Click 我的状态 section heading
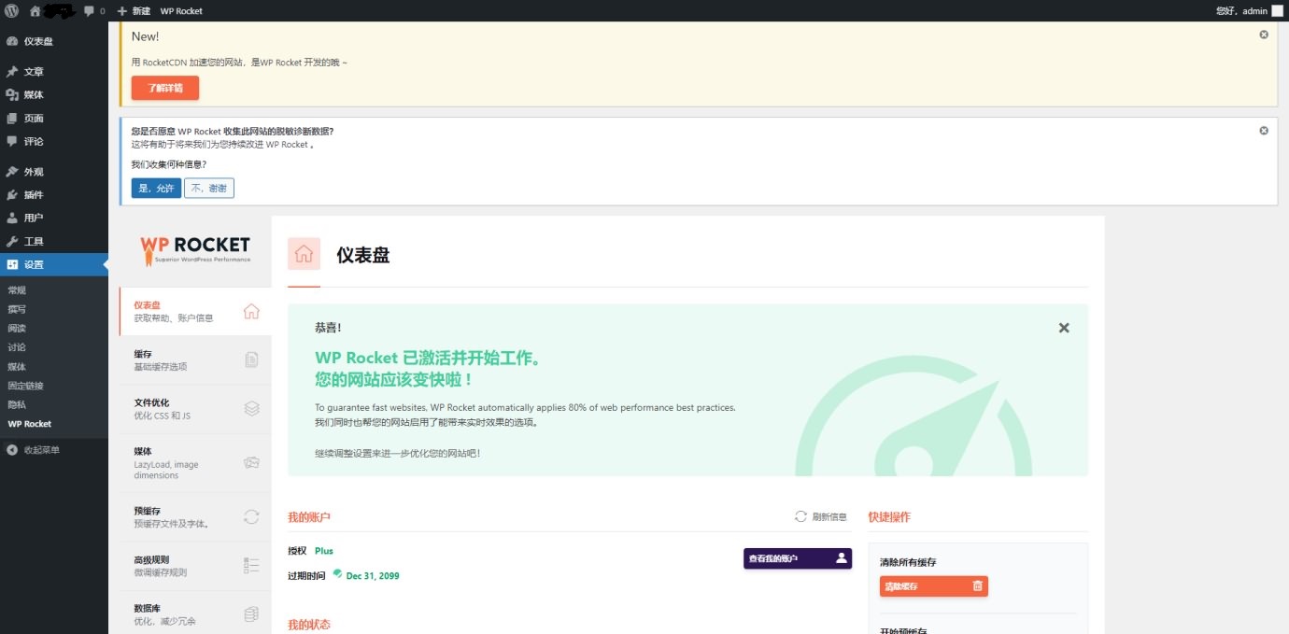Screen dimensions: 1289x634 (309, 625)
